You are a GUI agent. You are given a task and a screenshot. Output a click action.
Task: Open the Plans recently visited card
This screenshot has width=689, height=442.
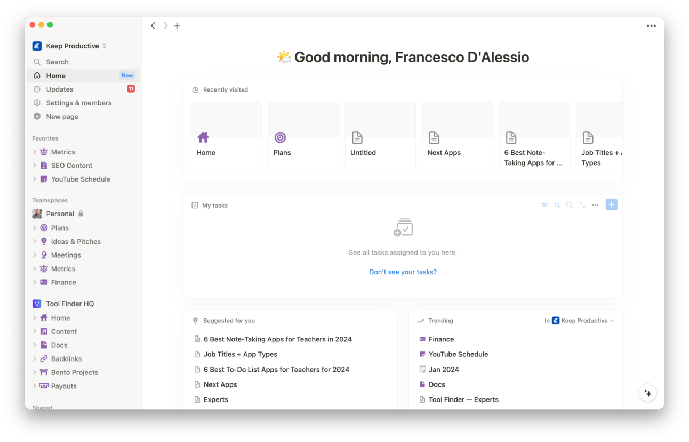(303, 137)
